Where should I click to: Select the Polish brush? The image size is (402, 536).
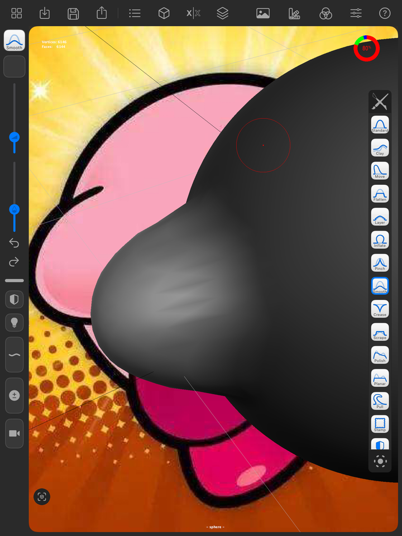(380, 355)
